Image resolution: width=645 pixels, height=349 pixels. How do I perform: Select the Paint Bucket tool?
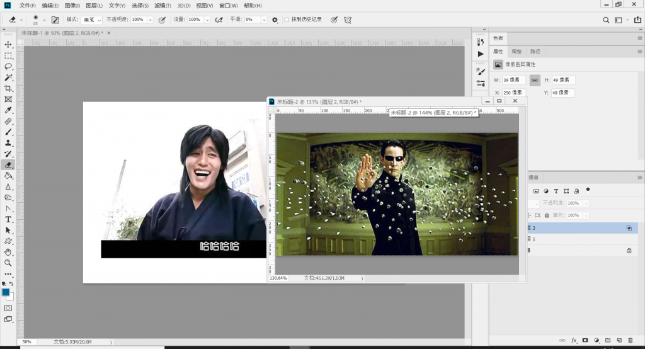coord(8,176)
